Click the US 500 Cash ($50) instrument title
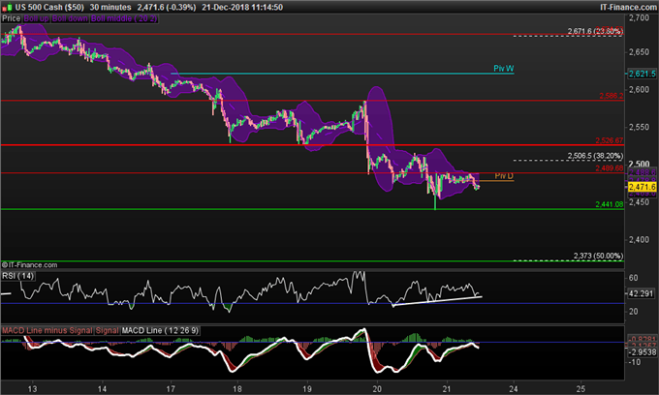 click(x=49, y=7)
